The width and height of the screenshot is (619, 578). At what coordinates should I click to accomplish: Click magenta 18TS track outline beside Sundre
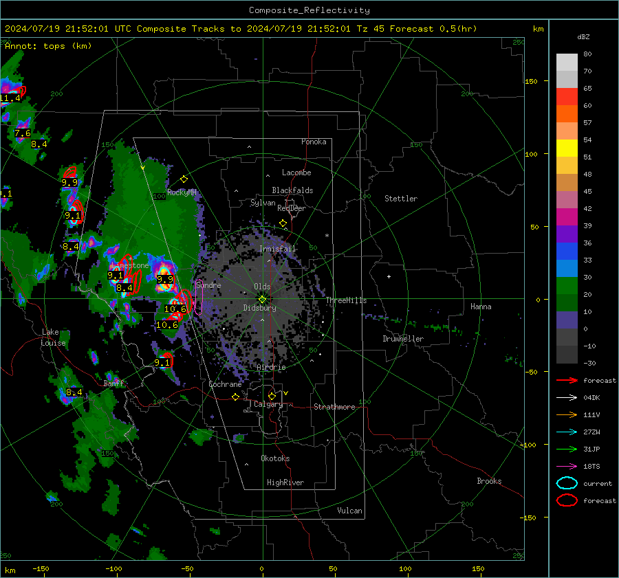[x=199, y=297]
